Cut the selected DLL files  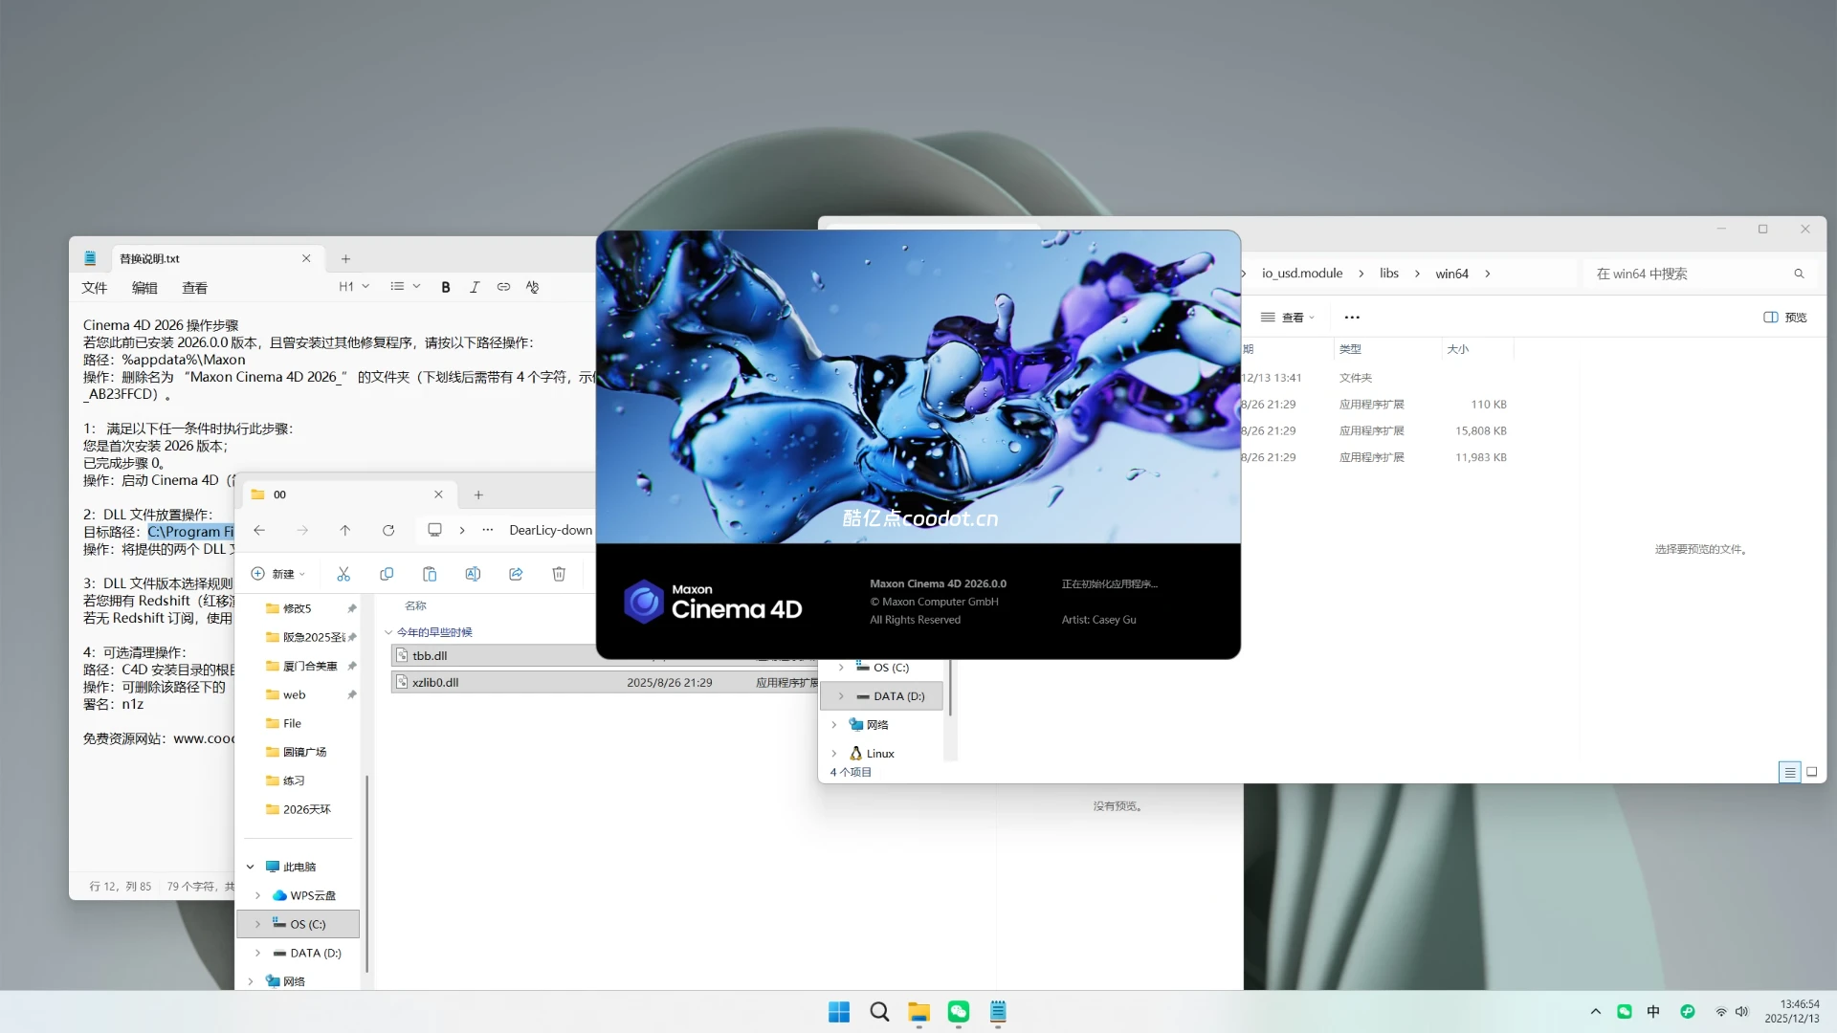pyautogui.click(x=343, y=574)
